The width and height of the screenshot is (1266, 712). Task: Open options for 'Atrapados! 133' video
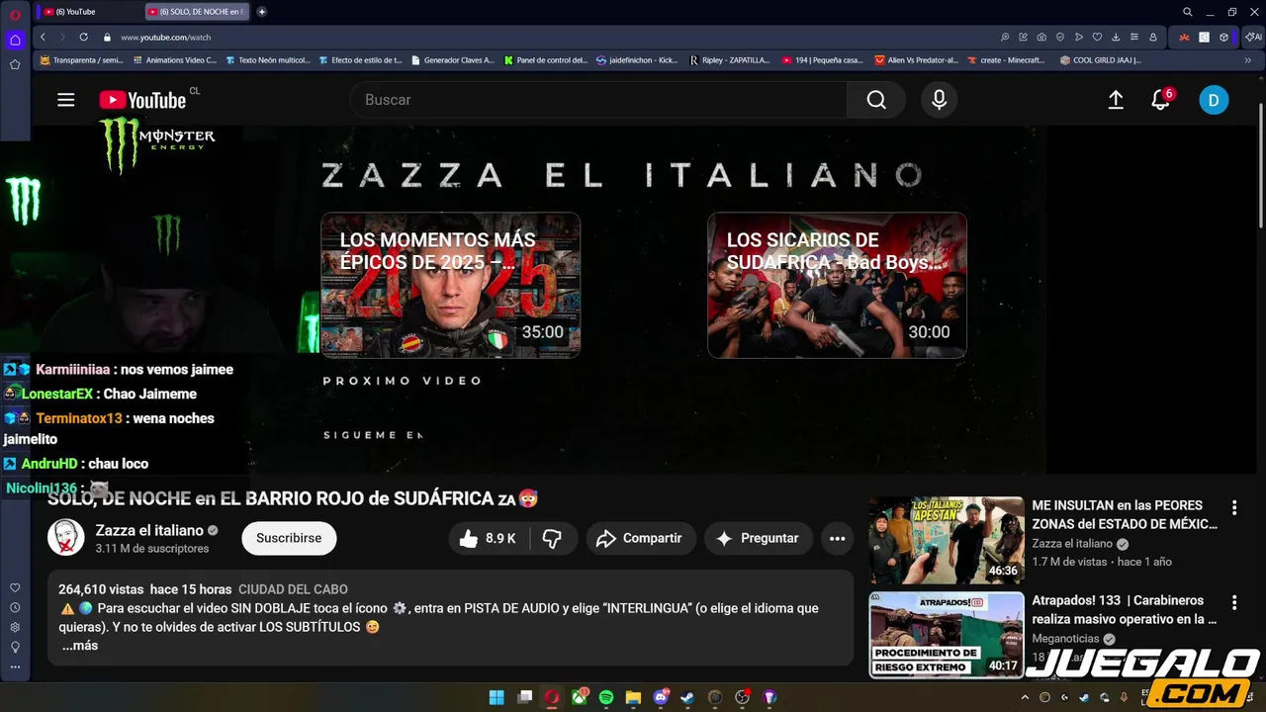point(1234,602)
